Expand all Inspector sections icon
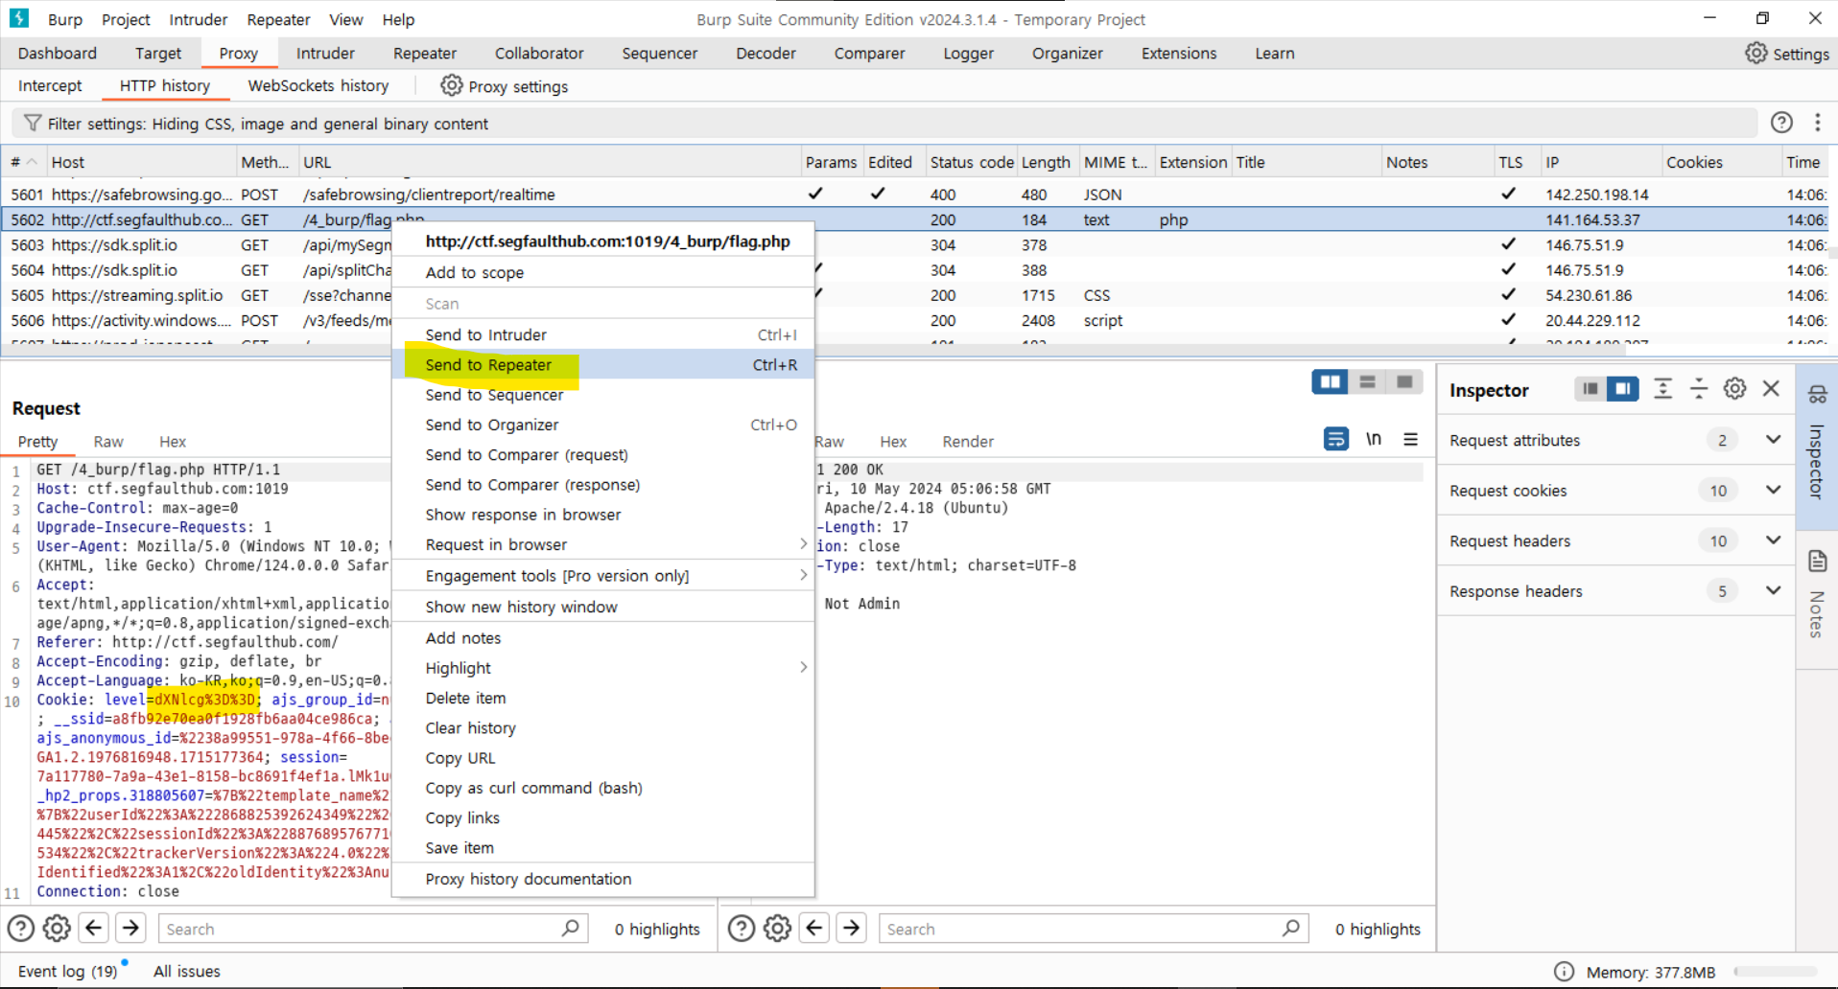Image resolution: width=1838 pixels, height=989 pixels. point(1662,388)
